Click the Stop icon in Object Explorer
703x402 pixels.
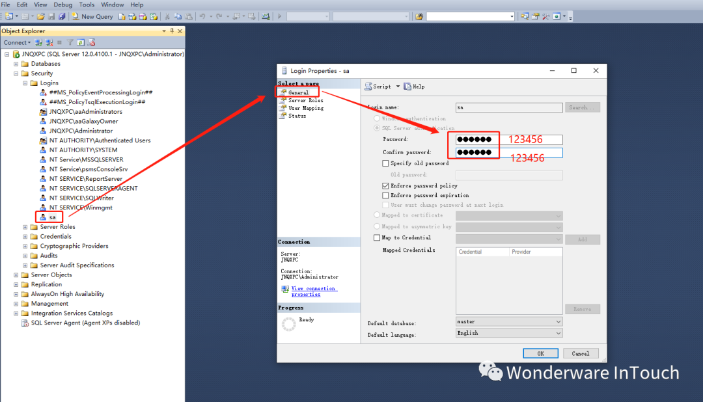pyautogui.click(x=59, y=42)
